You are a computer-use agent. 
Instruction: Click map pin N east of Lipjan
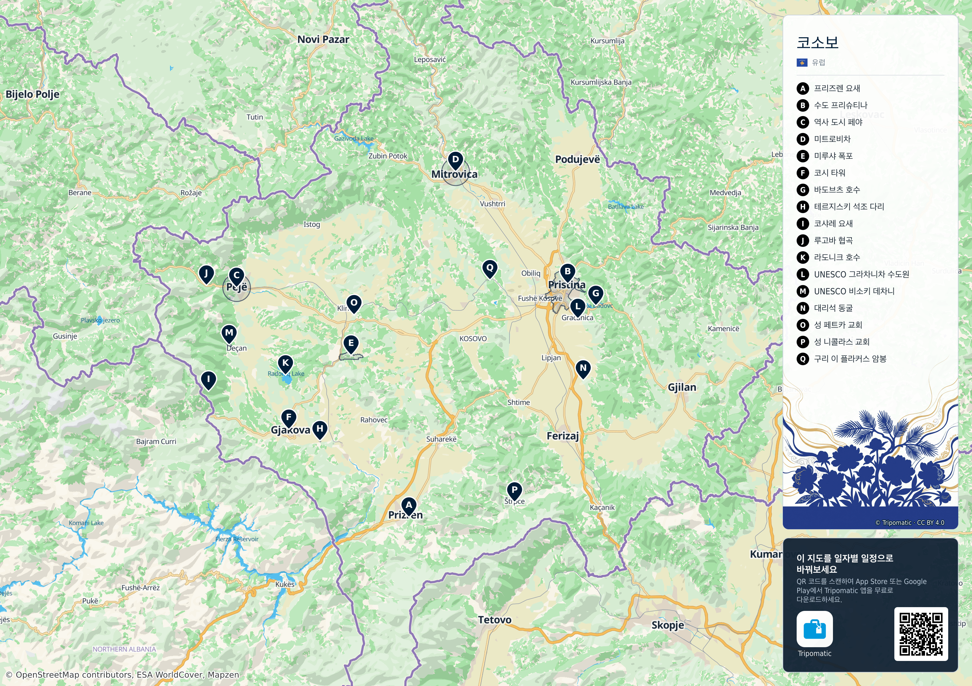[x=583, y=369]
